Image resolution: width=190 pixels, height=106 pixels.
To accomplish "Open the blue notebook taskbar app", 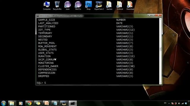I will point(56,103).
